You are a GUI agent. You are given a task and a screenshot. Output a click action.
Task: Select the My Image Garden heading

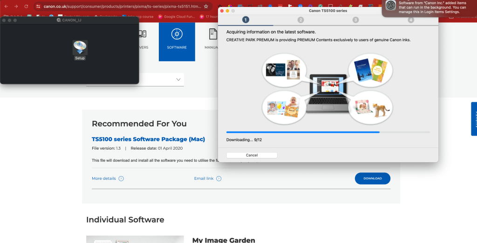[x=224, y=240]
